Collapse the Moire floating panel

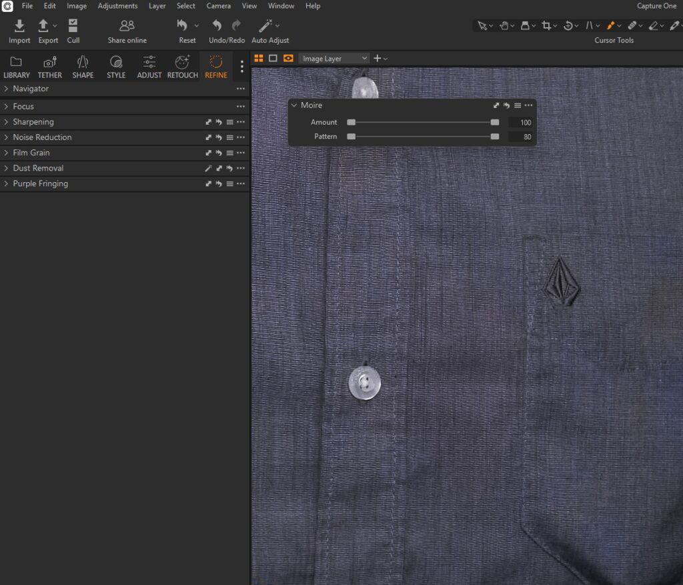click(294, 105)
